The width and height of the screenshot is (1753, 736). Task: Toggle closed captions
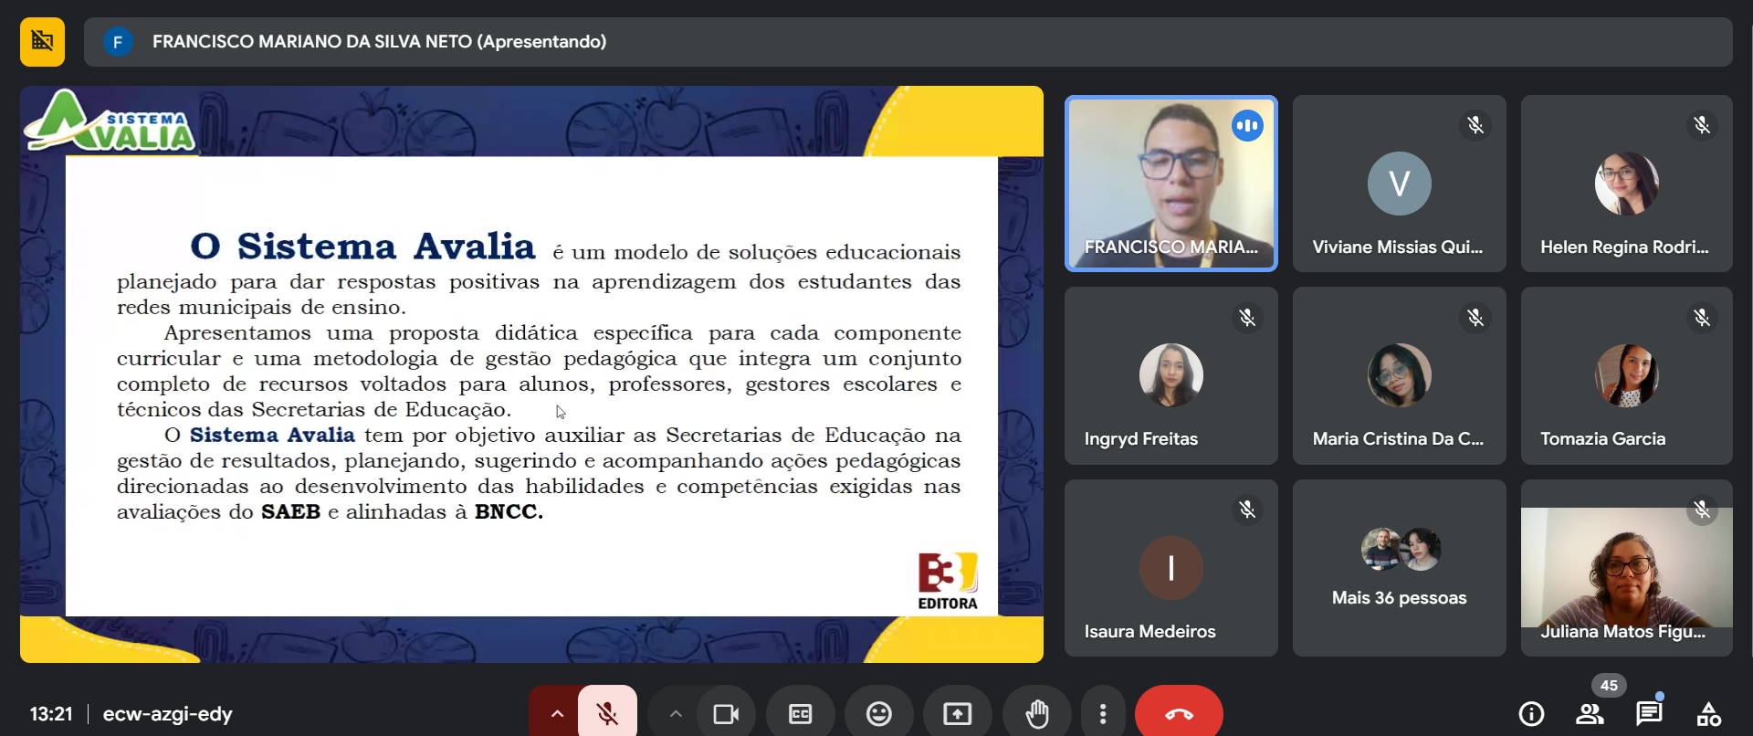[800, 713]
